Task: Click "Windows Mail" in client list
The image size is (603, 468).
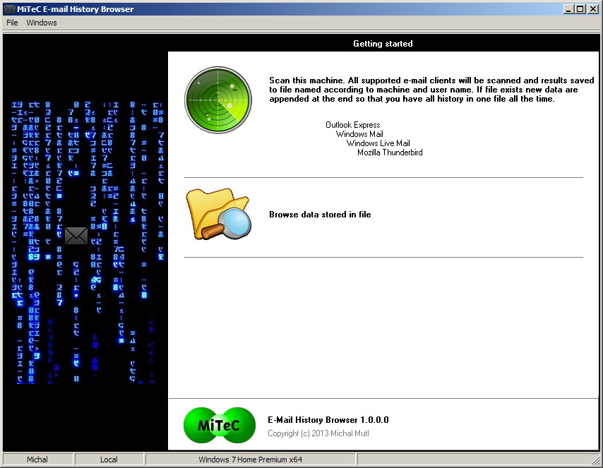Action: [x=359, y=134]
